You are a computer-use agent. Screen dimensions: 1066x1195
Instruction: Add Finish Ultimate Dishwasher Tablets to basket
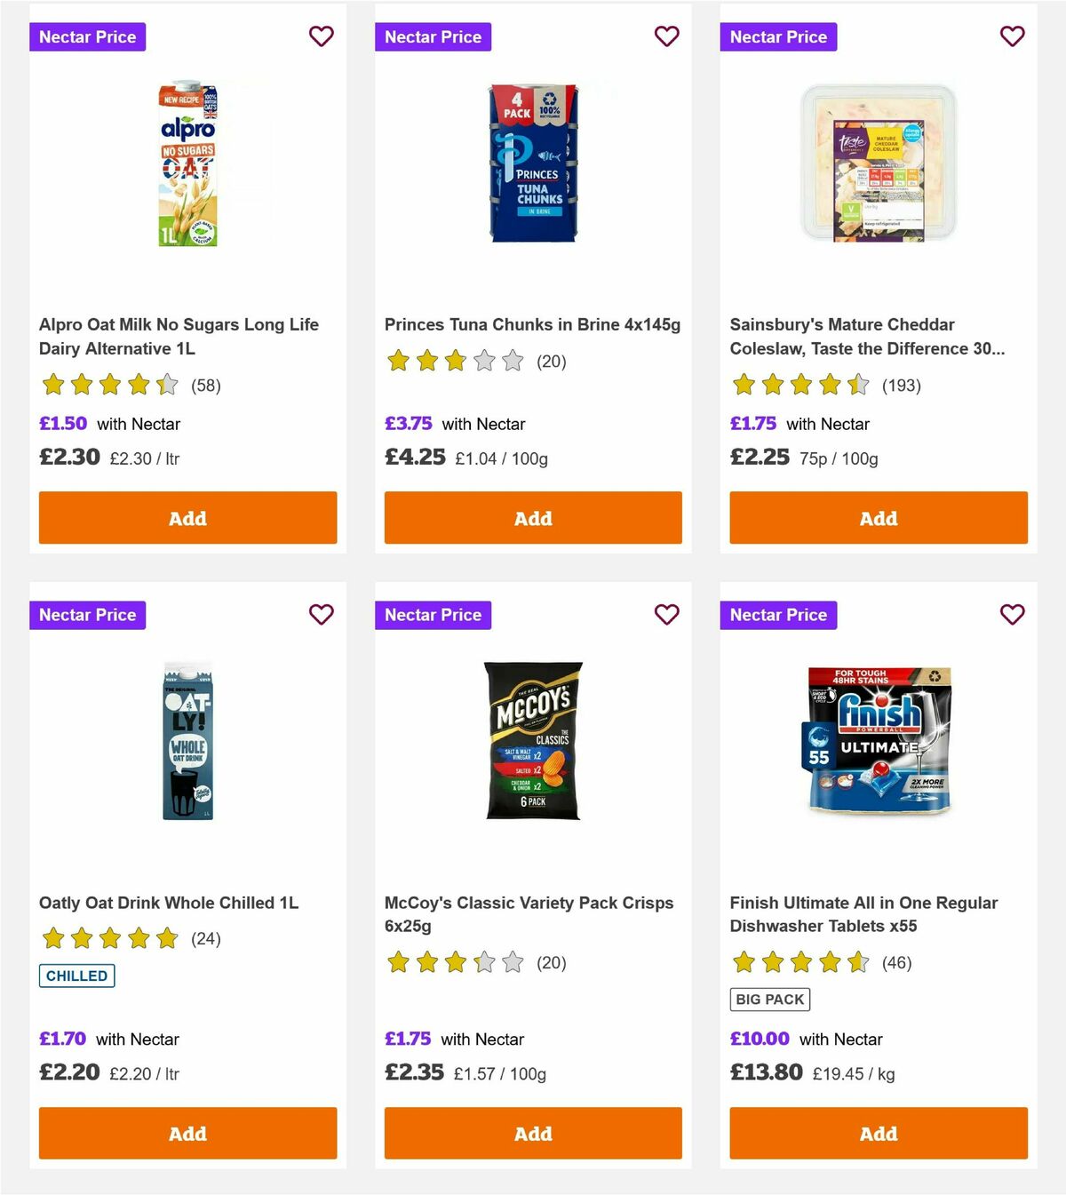pos(878,1134)
